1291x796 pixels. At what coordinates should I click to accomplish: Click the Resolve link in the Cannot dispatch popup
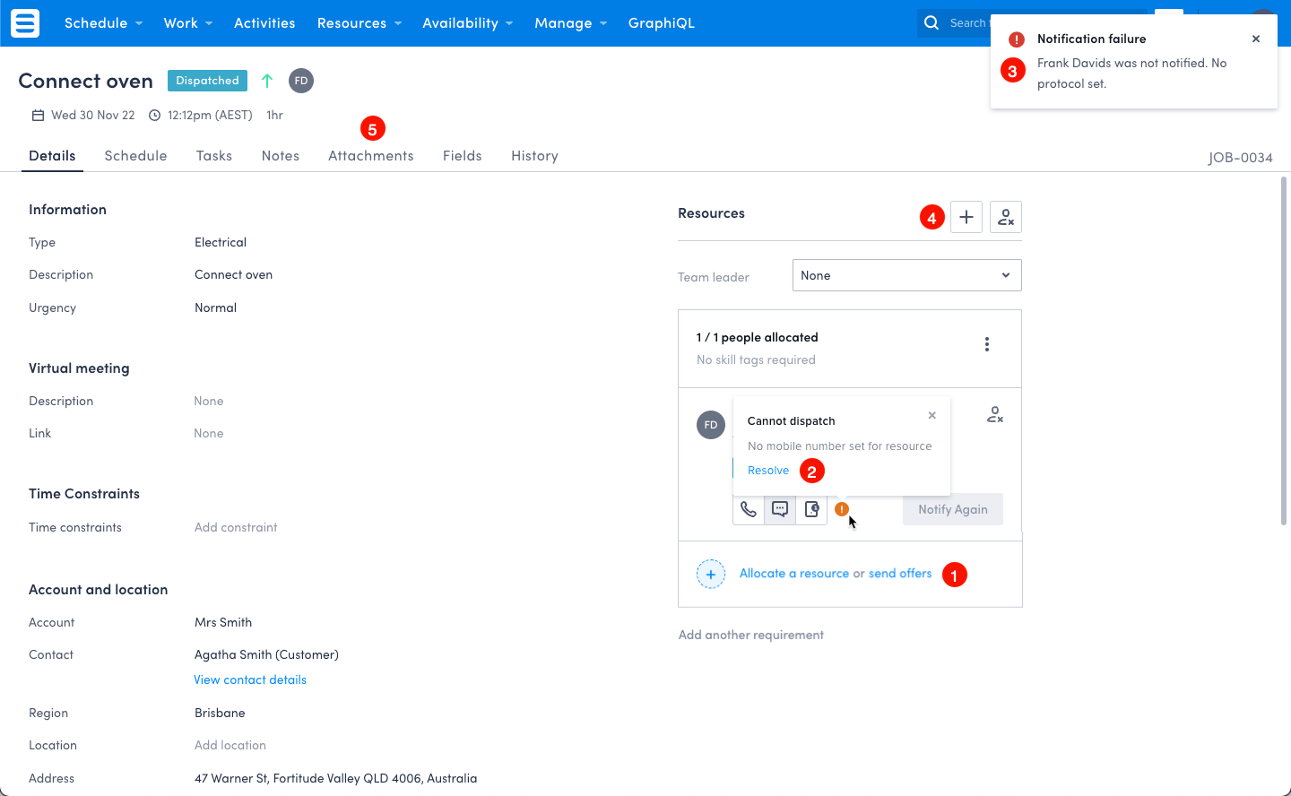(768, 471)
